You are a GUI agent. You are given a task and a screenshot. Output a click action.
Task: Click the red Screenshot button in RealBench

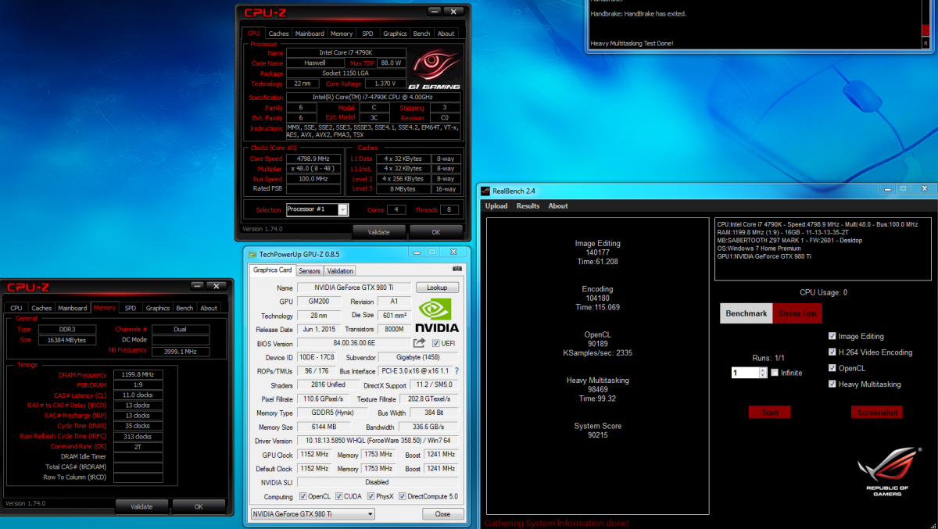click(877, 412)
